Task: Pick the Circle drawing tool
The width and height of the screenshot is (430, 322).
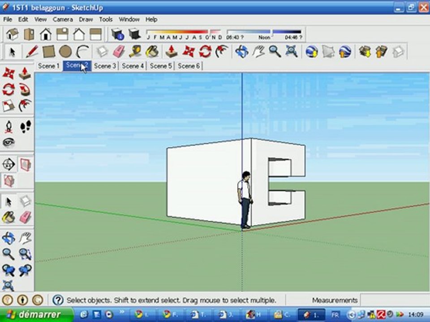Action: click(x=65, y=51)
